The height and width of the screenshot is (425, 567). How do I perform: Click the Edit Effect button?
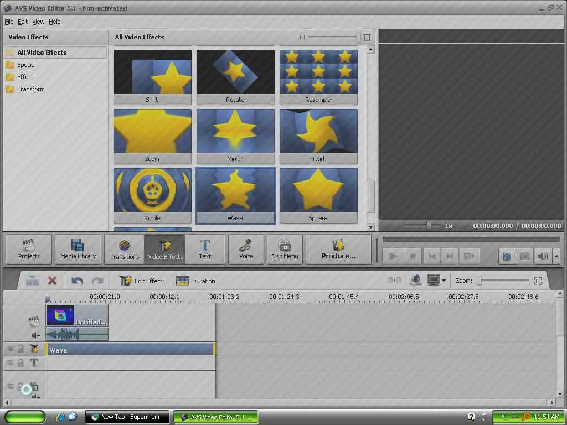tap(141, 281)
